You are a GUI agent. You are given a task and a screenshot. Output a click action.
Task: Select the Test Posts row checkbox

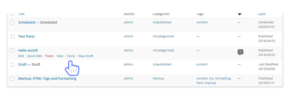point(13,37)
